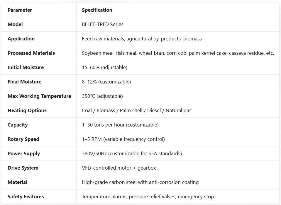Click the 1–5 RPM rotary speed value
The image size is (281, 205).
(123, 139)
